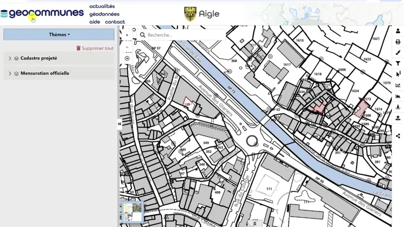Open the print tool
The image size is (404, 227).
click(x=398, y=42)
